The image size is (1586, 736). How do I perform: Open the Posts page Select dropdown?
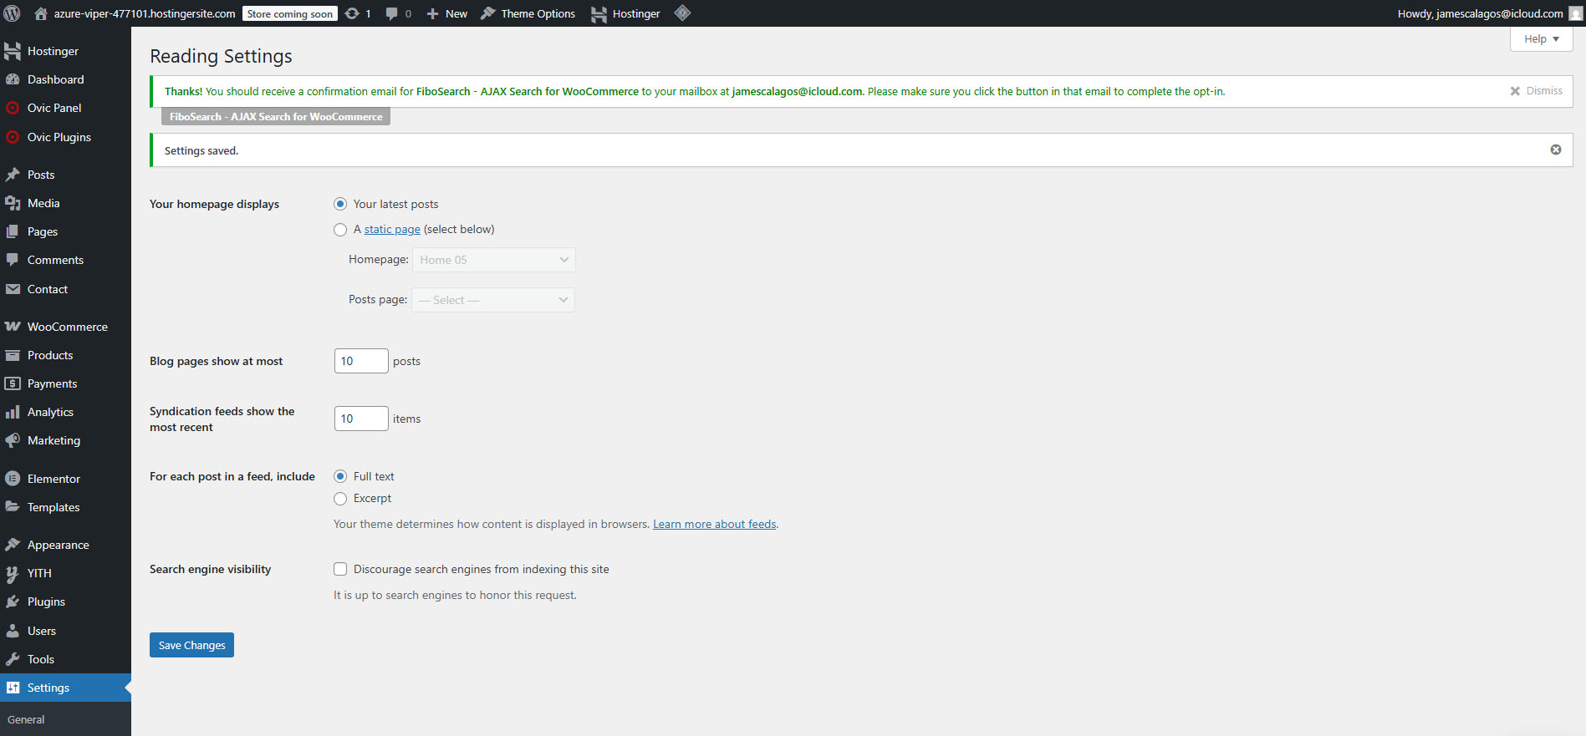point(492,300)
